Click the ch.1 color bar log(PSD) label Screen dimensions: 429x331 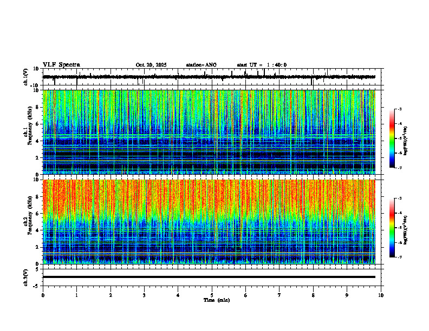coord(405,141)
